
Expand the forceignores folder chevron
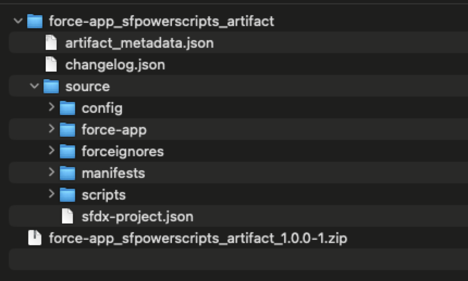51,151
